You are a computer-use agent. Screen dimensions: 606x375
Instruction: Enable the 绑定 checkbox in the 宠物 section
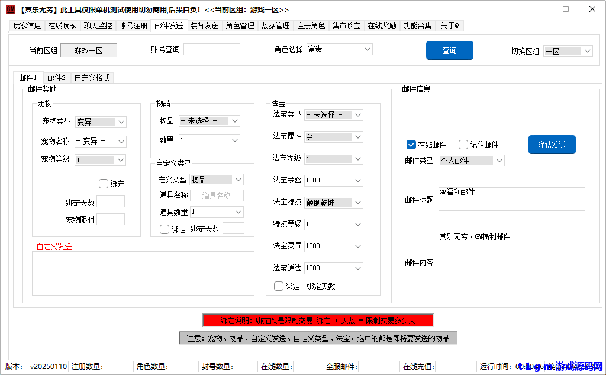pos(104,184)
